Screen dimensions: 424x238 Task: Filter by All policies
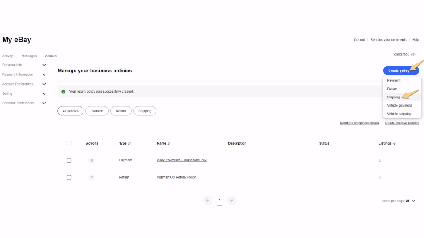pyautogui.click(x=70, y=111)
